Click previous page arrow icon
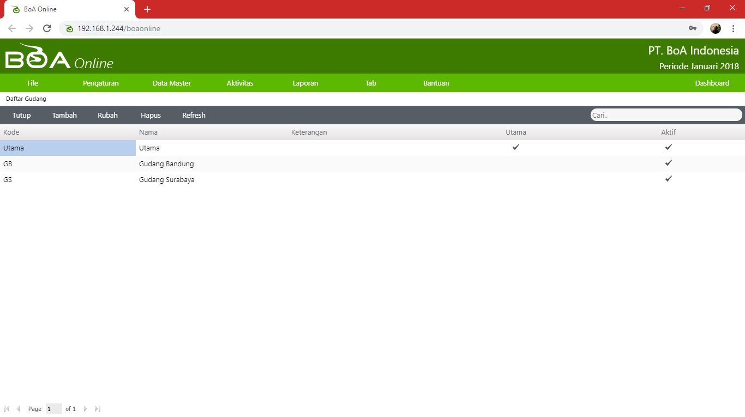The width and height of the screenshot is (745, 417). click(x=19, y=409)
